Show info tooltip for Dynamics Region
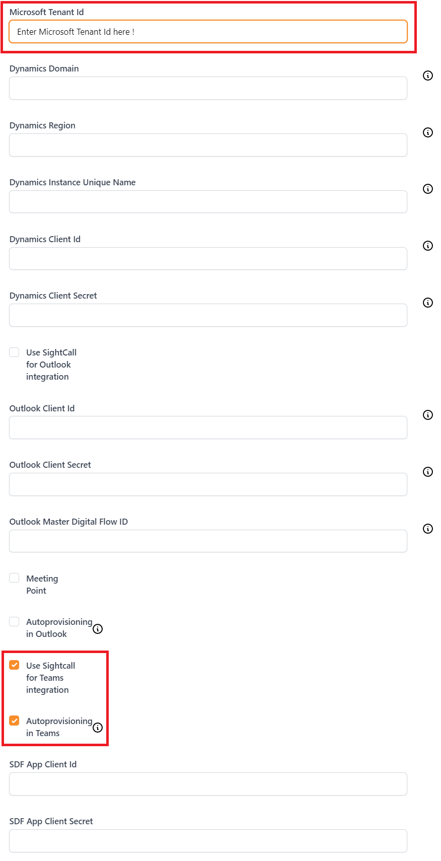This screenshot has width=441, height=861. [428, 132]
